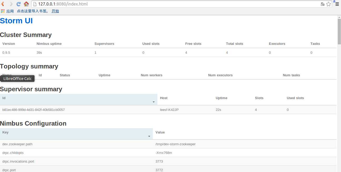The width and height of the screenshot is (341, 172).
Task: Open the translate page icon in address bar
Action: (x=323, y=4)
